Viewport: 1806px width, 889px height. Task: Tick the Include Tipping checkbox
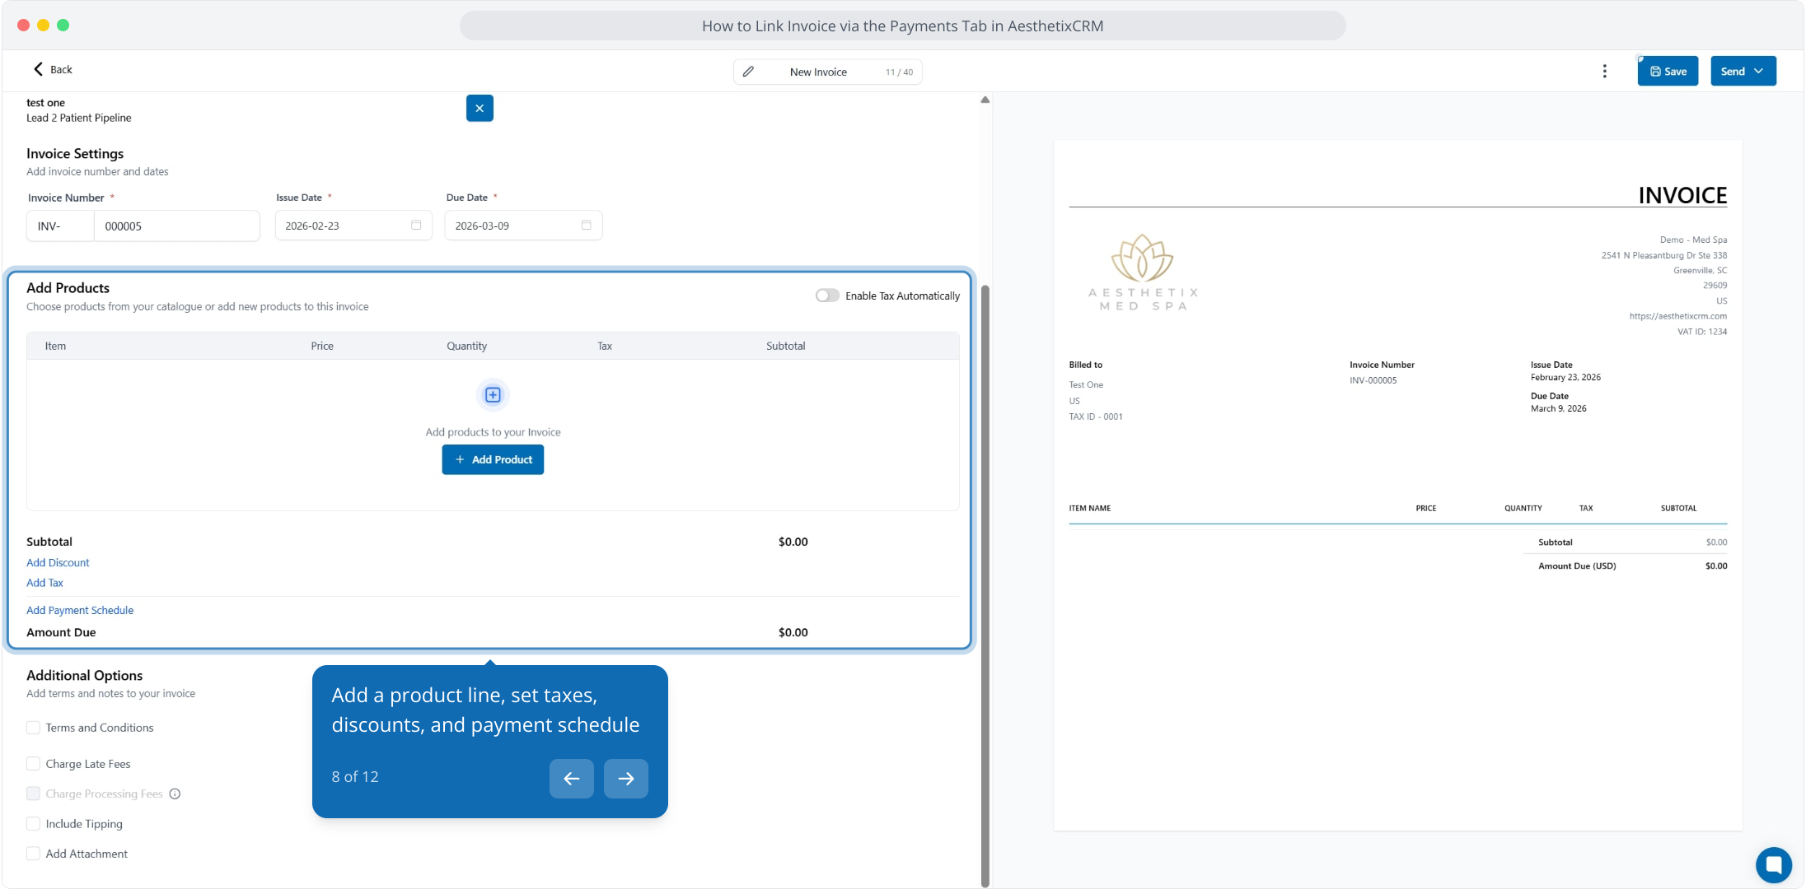(34, 824)
